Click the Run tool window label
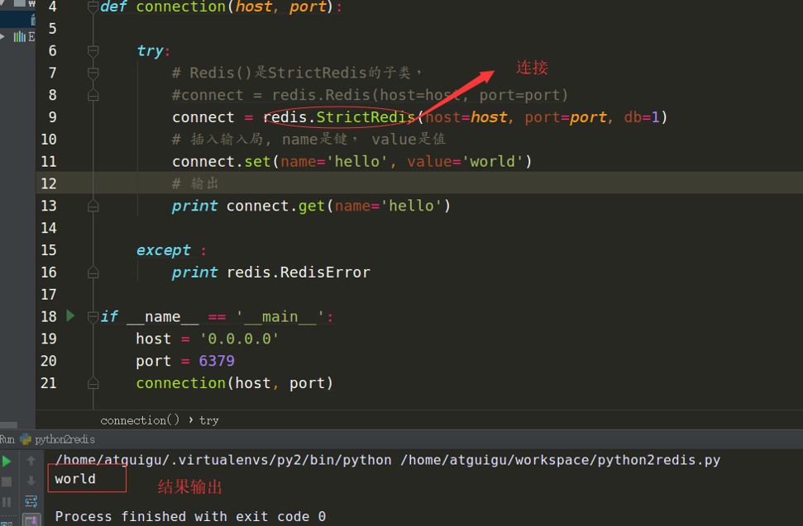Screen dimensions: 803x526 point(7,439)
